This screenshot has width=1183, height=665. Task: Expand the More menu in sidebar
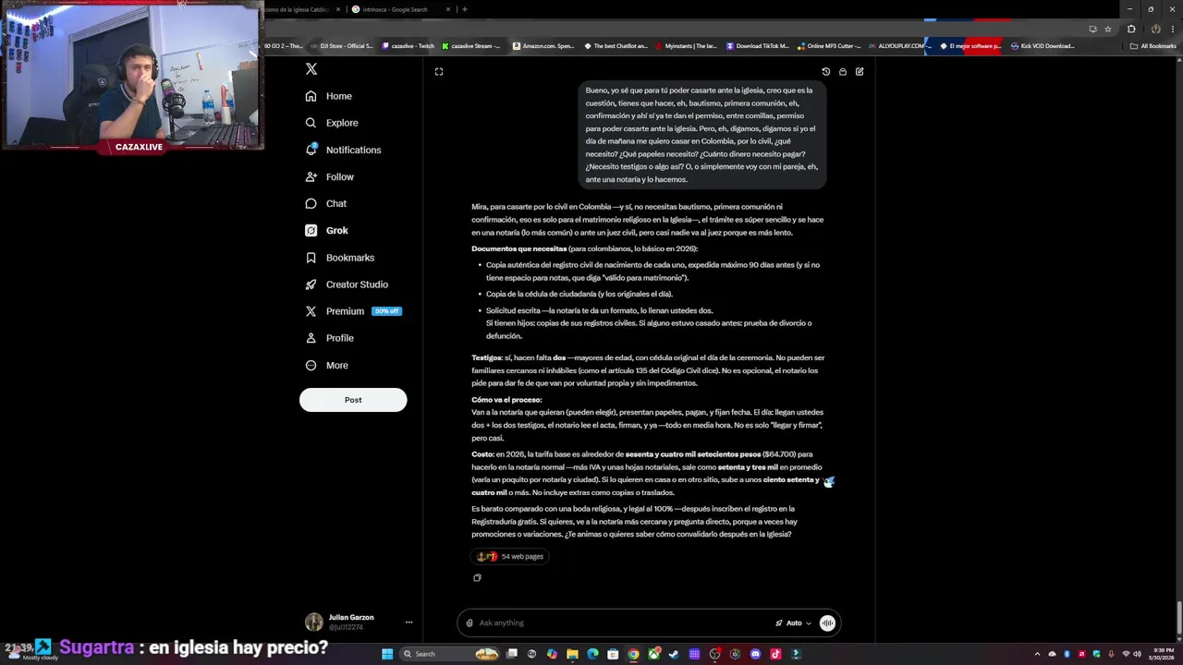(326, 365)
